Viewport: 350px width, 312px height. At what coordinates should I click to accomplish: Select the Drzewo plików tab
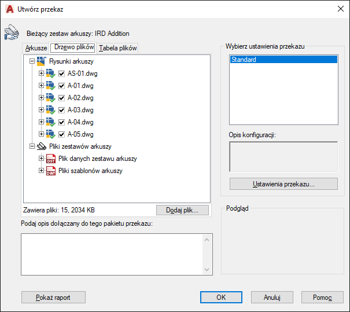(x=73, y=47)
